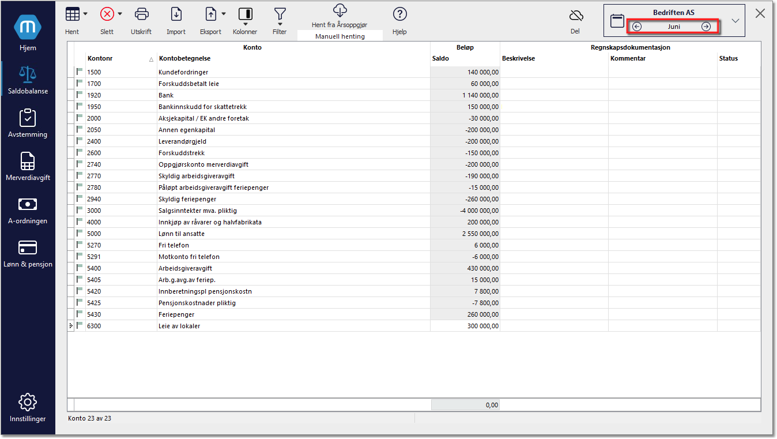Select Skyldig arbeidsgiveravgift cell

coord(293,176)
